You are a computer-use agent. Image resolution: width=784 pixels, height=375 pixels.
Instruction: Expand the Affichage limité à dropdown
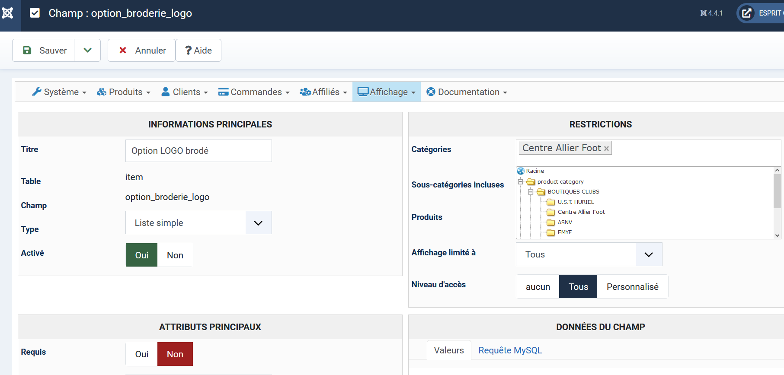pos(589,254)
